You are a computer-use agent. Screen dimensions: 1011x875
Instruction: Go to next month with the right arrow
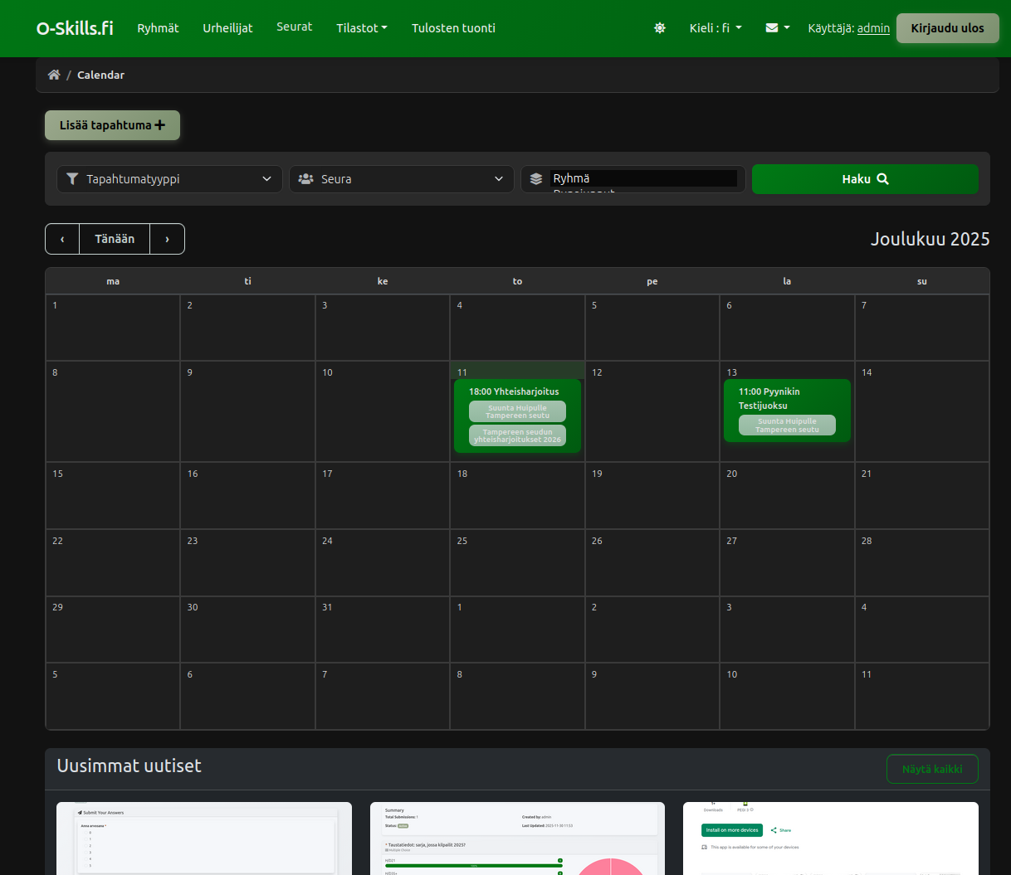pyautogui.click(x=167, y=239)
